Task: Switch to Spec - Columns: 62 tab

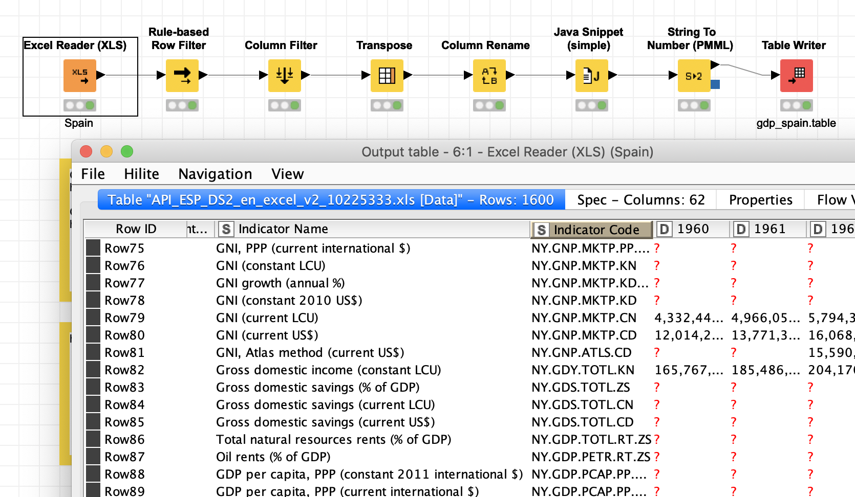Action: point(640,200)
